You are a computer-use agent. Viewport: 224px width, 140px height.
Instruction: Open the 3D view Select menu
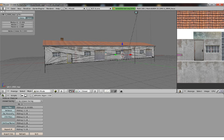pyautogui.click(x=22, y=91)
